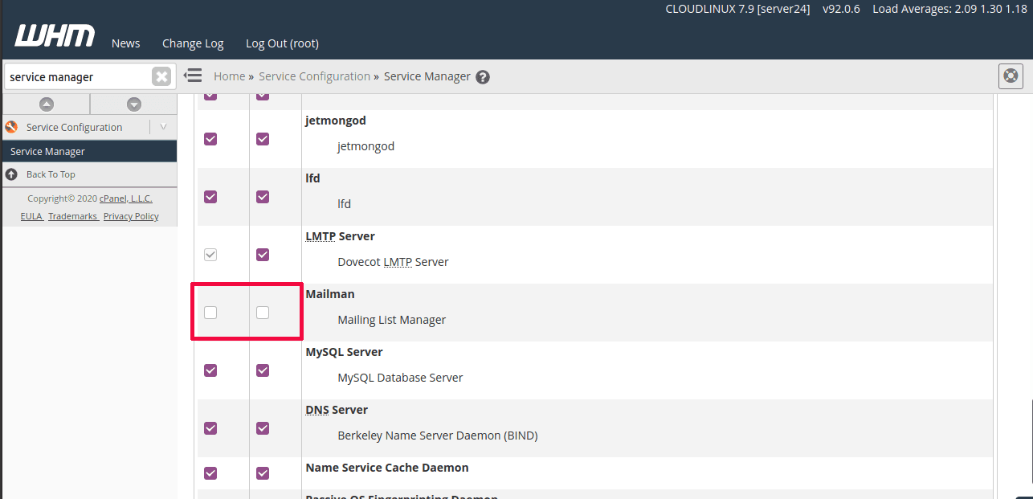Enable monitoring for Mailman
The image size is (1033, 499).
[x=262, y=313]
